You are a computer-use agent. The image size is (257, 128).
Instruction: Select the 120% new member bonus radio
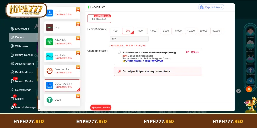point(119,52)
